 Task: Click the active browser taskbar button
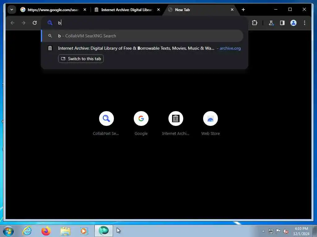pos(103,231)
